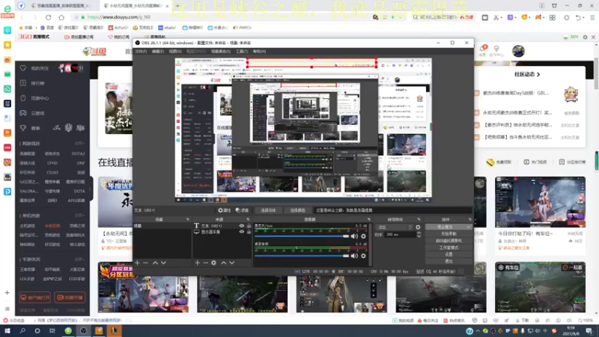Move the selected source up
The image size is (599, 337).
click(223, 263)
